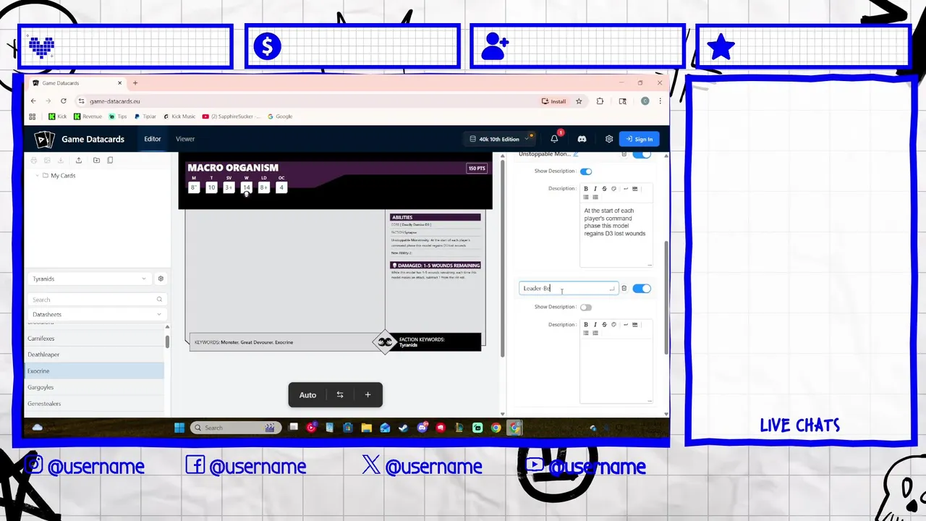
Task: Collapse the My Cards folder
Action: (x=37, y=175)
